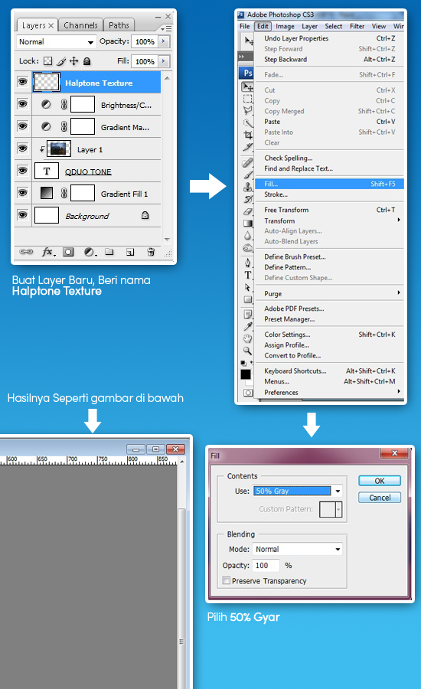Choose Stroke... from Edit menu
This screenshot has height=689, width=421.
click(330, 194)
